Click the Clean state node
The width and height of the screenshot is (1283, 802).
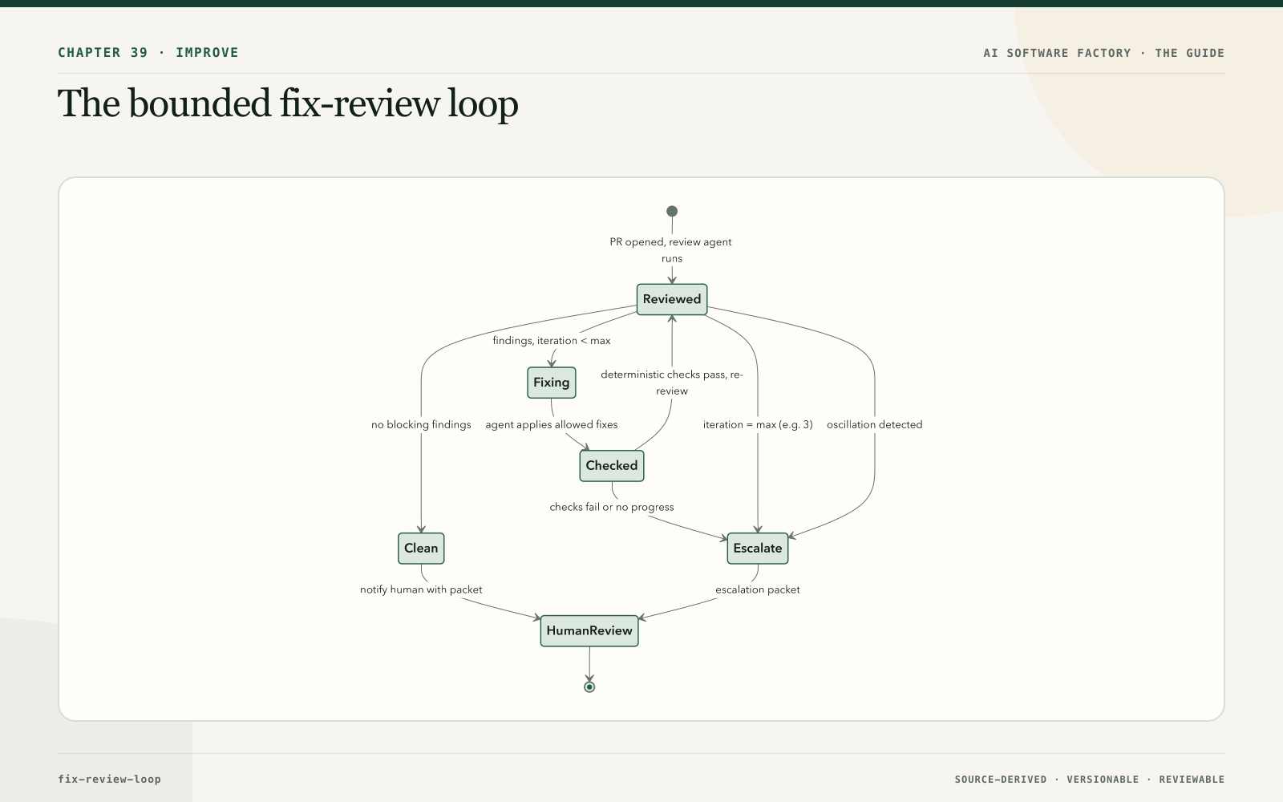point(421,549)
